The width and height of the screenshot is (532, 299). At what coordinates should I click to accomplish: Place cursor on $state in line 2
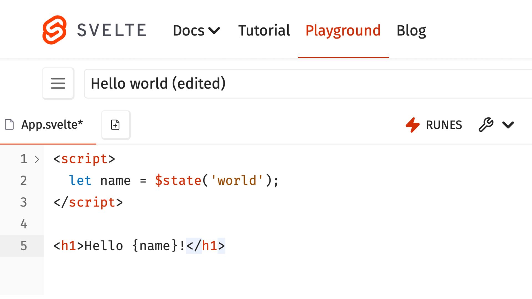pyautogui.click(x=178, y=181)
